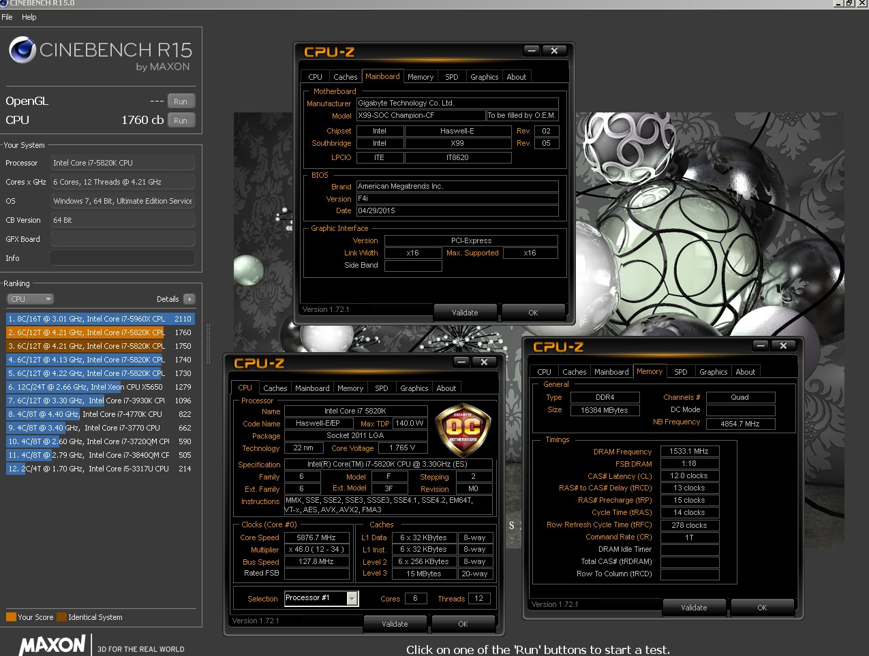Image resolution: width=869 pixels, height=656 pixels.
Task: Select highlighted ranking row 2 scoring 1760
Action: click(100, 332)
